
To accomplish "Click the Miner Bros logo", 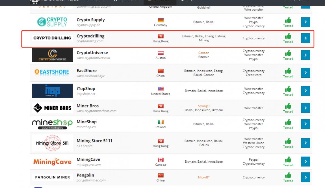I will (x=52, y=108).
